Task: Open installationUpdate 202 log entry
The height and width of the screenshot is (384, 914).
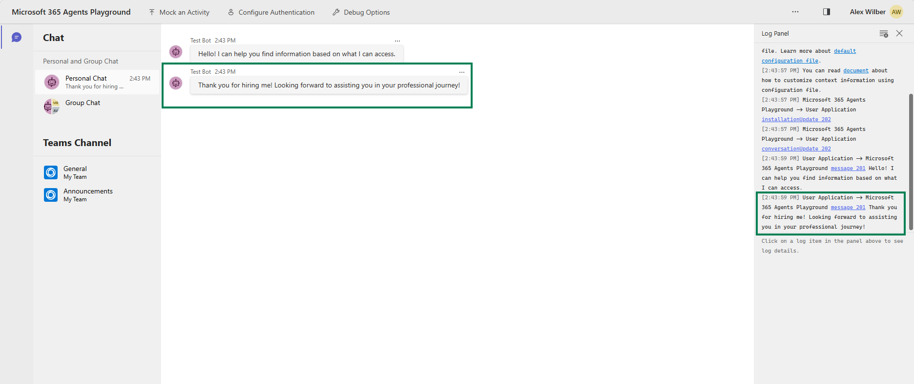Action: (796, 120)
